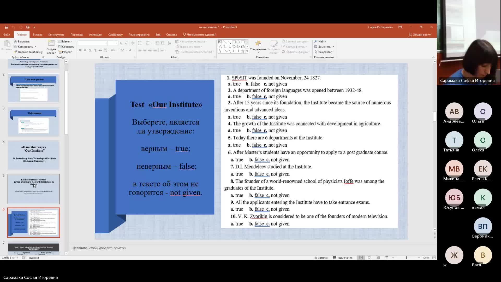Select slide 4 «Наш Институт» thumbnail
Viewport: 501px width, 282px height.
coord(34,155)
